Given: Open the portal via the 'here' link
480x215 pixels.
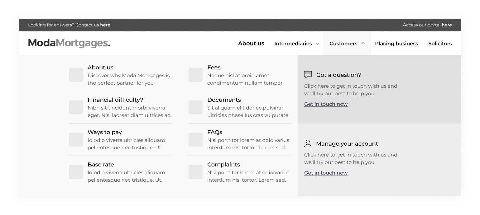Looking at the screenshot, I should coord(447,25).
